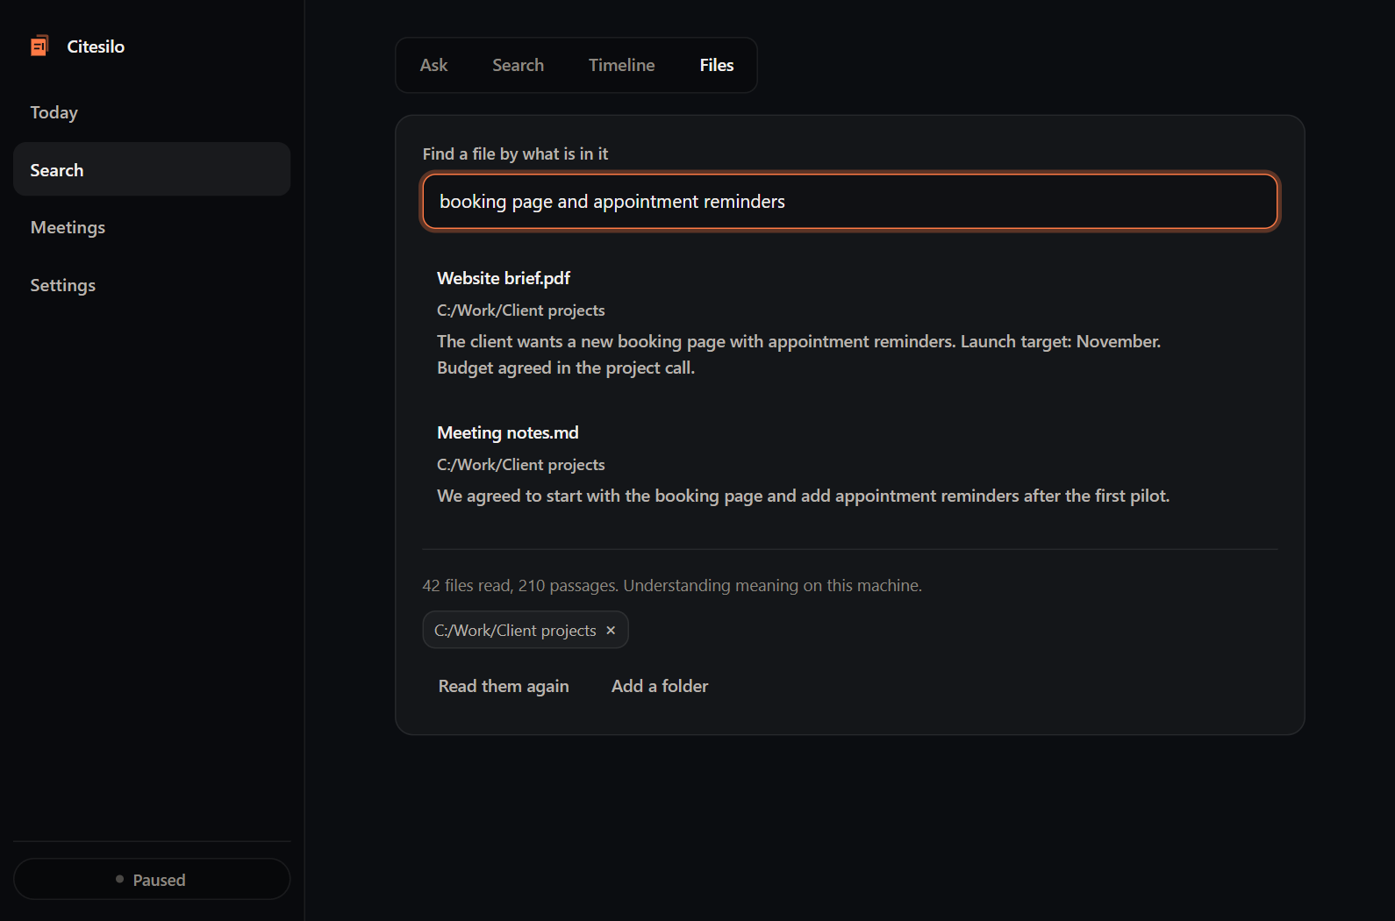Viewport: 1395px width, 921px height.
Task: Click the folder path under Meeting notes.md
Action: (x=521, y=465)
